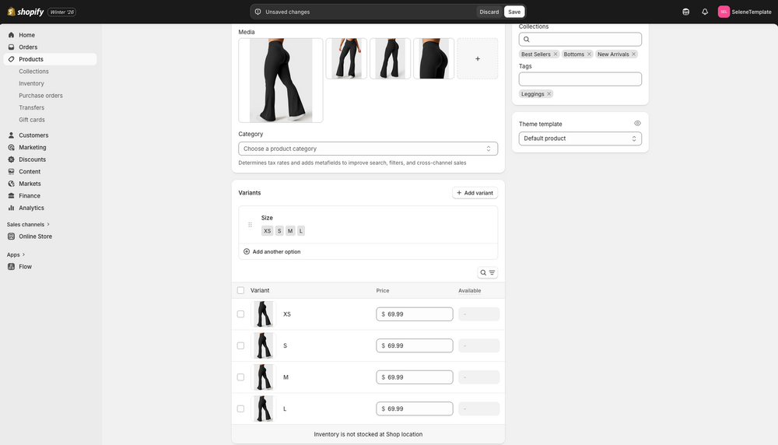Click the variant search and filter icon
The image size is (778, 445).
(x=488, y=273)
